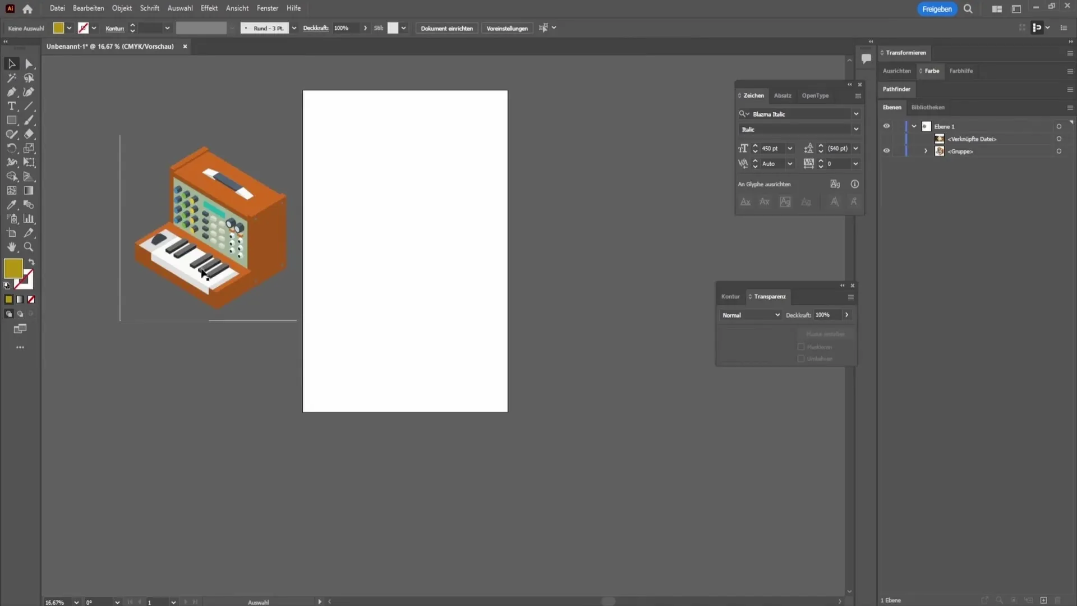Enable Umkehren checkbox in Transparenz panel
Viewport: 1077px width, 606px height.
tap(801, 359)
